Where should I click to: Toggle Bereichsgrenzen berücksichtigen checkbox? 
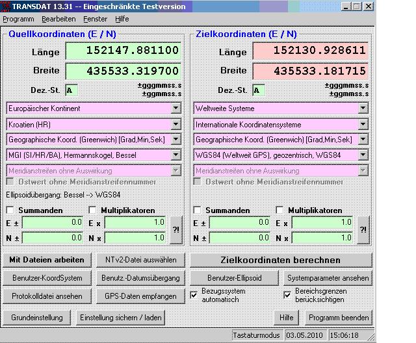click(288, 296)
